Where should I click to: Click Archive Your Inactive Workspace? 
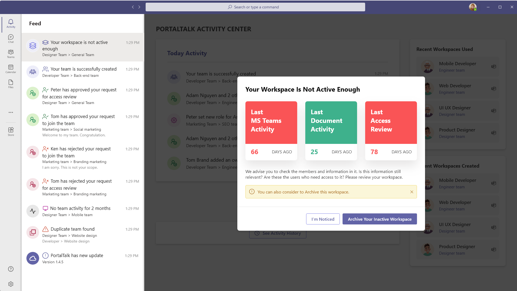point(379,219)
